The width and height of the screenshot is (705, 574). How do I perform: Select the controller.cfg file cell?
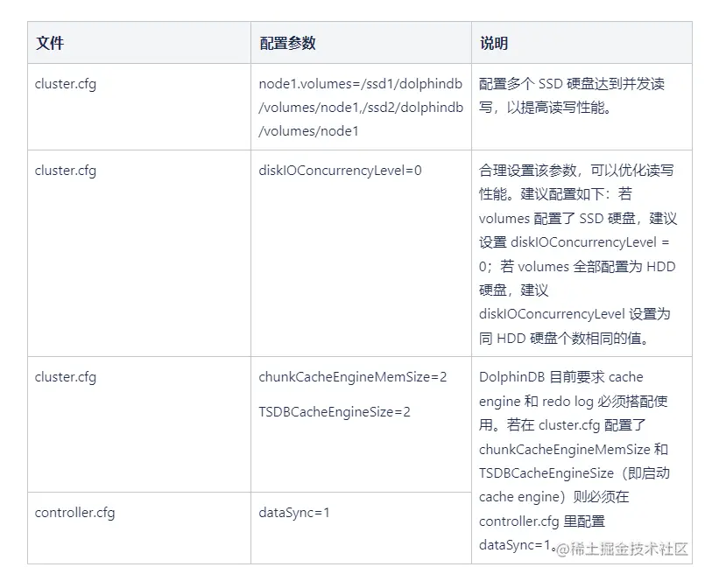coord(139,528)
